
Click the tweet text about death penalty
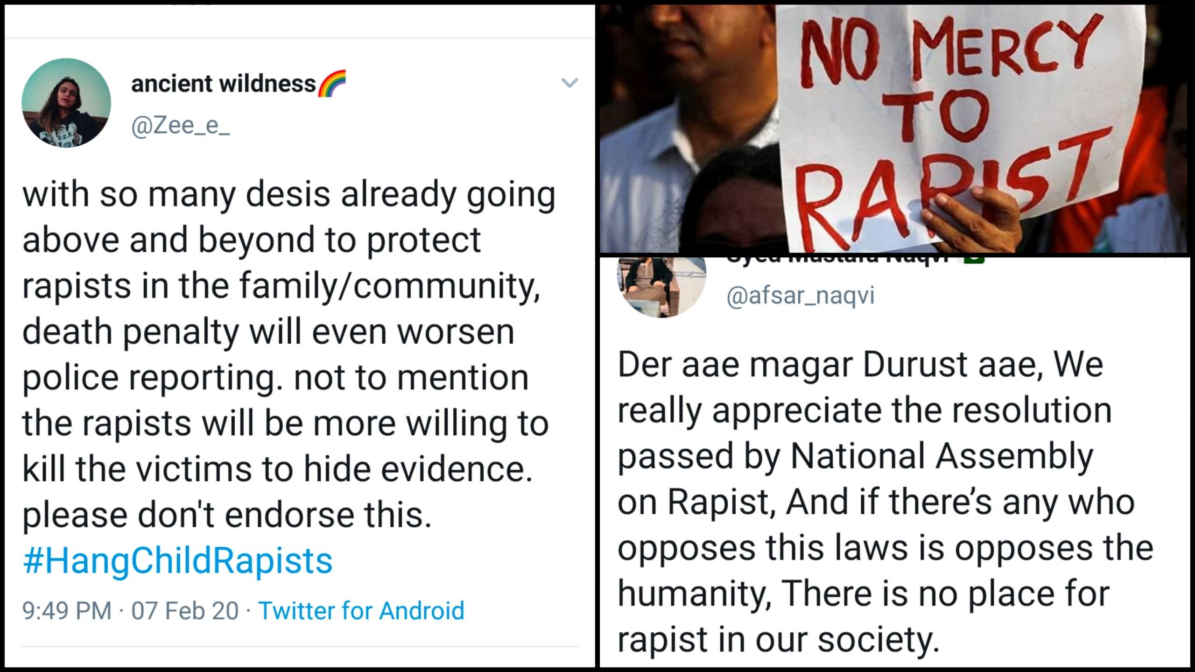(x=280, y=332)
